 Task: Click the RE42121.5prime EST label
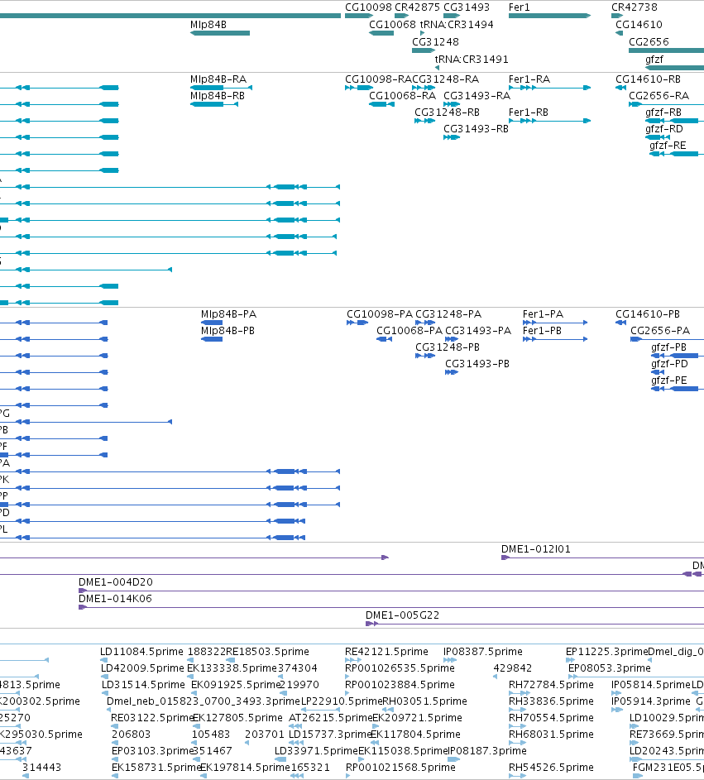[x=386, y=651]
